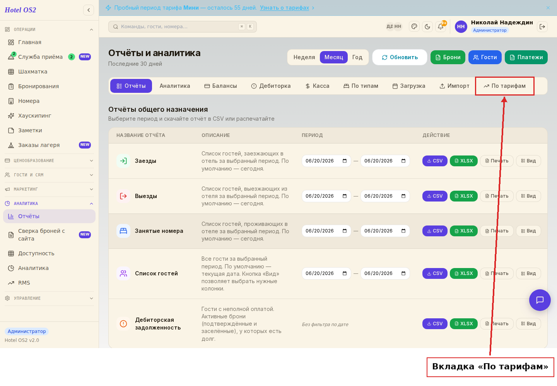The image size is (557, 386).
Task: Expand the УПРАВЛЕНИЕ section
Action: (49, 298)
